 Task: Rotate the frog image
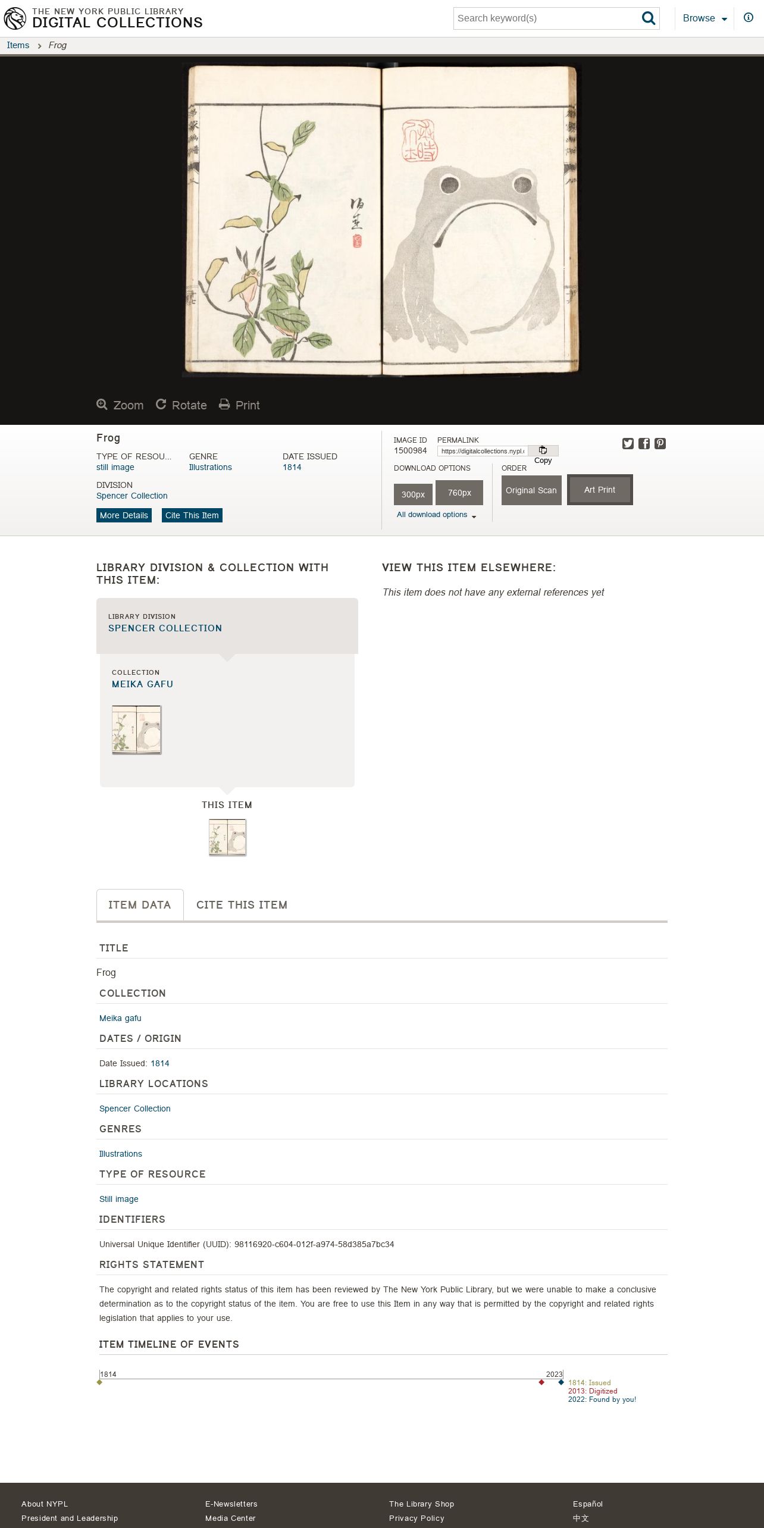point(181,405)
